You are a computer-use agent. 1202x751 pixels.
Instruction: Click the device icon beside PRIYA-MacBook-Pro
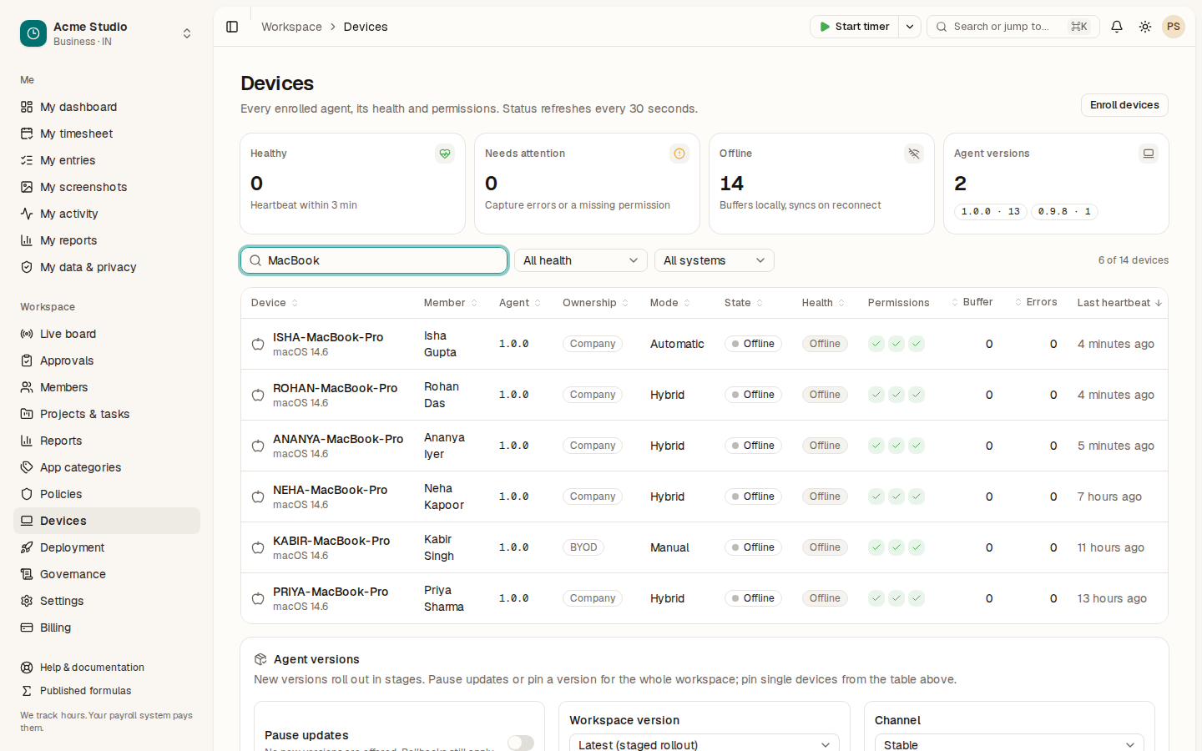[x=258, y=598]
